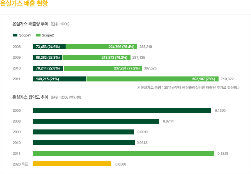Click the yellow 2020 목표 bar

(72, 164)
